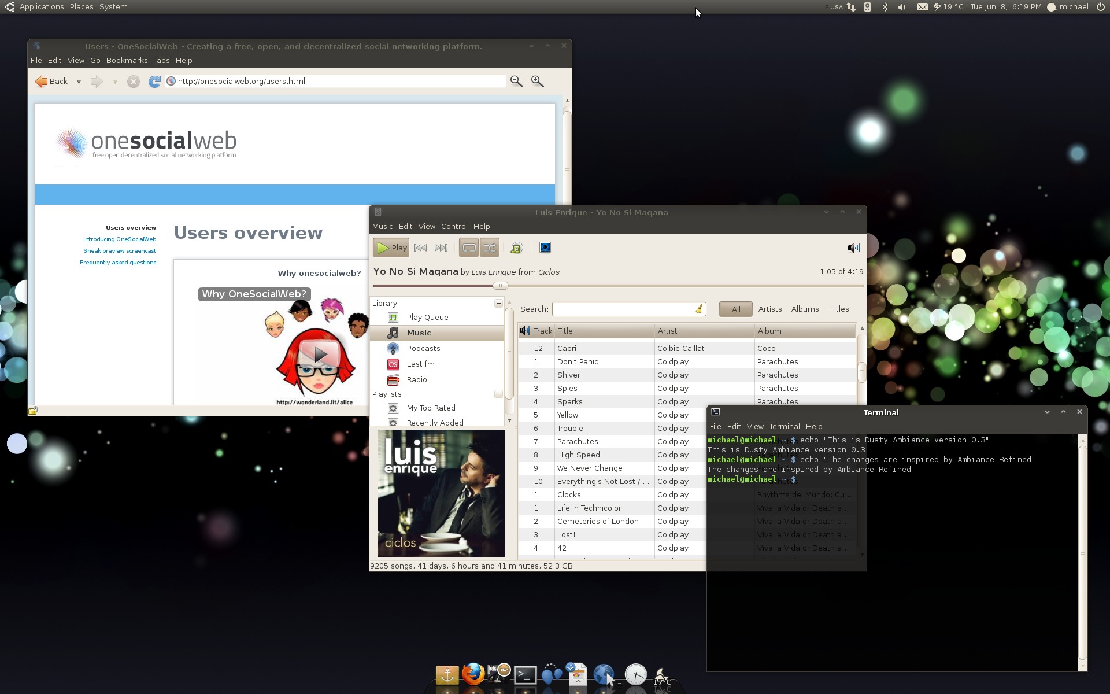Image resolution: width=1110 pixels, height=694 pixels.
Task: Open the mail envelope indicator
Action: coord(922,7)
